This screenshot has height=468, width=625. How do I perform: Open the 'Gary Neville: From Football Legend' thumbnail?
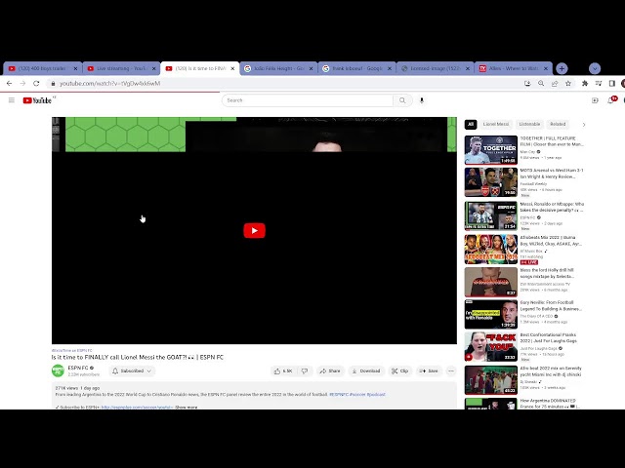(x=490, y=314)
